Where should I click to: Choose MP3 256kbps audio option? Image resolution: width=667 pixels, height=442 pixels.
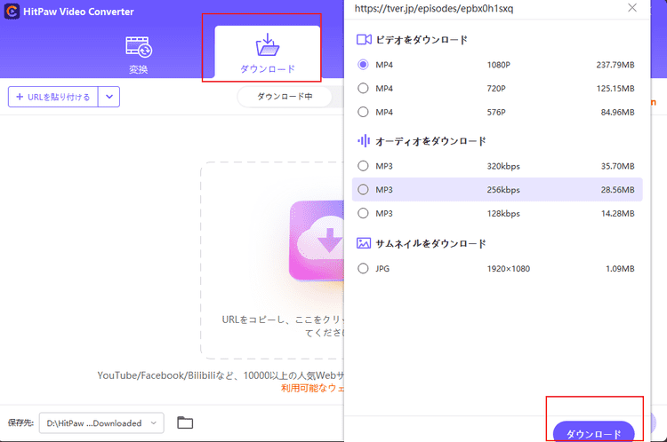pyautogui.click(x=363, y=190)
